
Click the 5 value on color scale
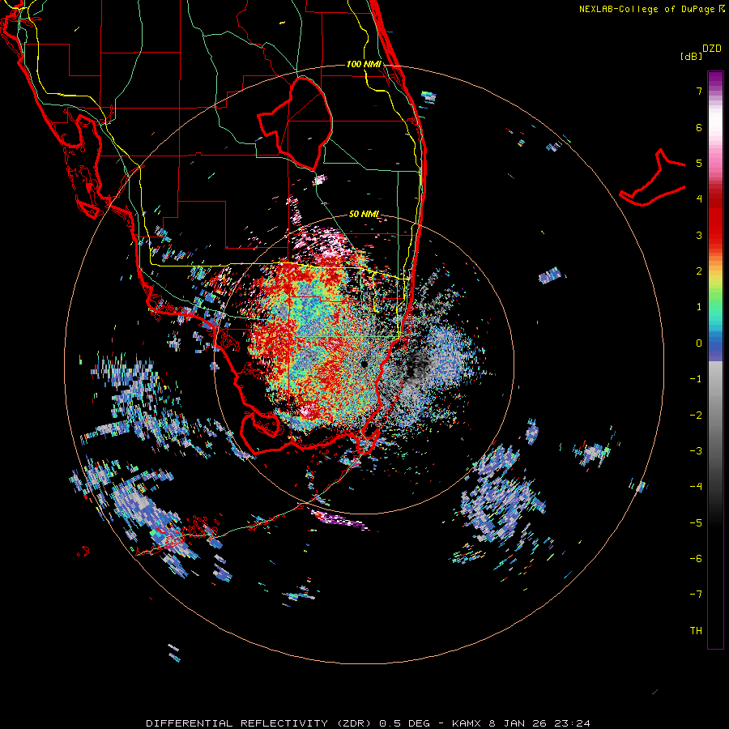pos(699,163)
